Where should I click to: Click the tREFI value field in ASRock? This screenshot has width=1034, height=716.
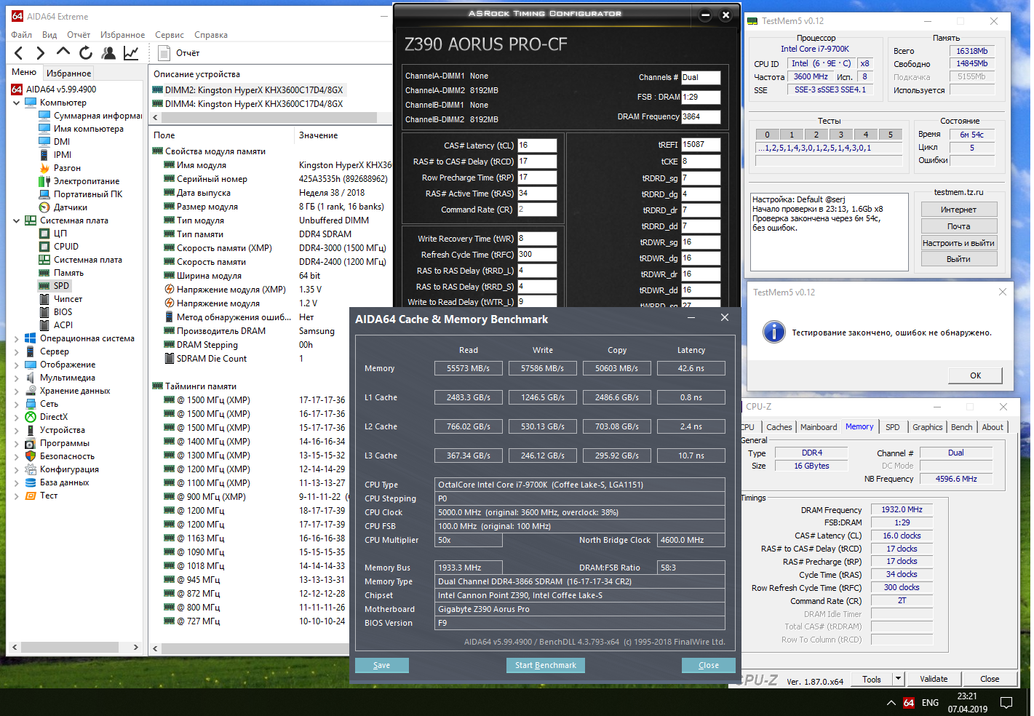tap(701, 145)
